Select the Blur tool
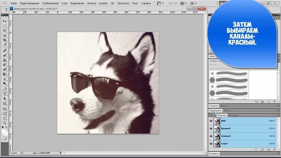Screen dimensions: 281x158 tap(5, 79)
